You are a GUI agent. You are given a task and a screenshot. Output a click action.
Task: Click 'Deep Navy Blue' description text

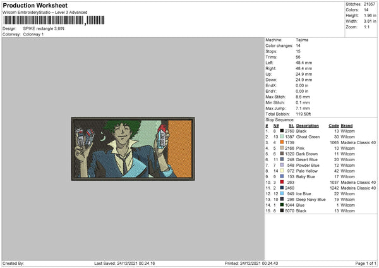(311, 199)
